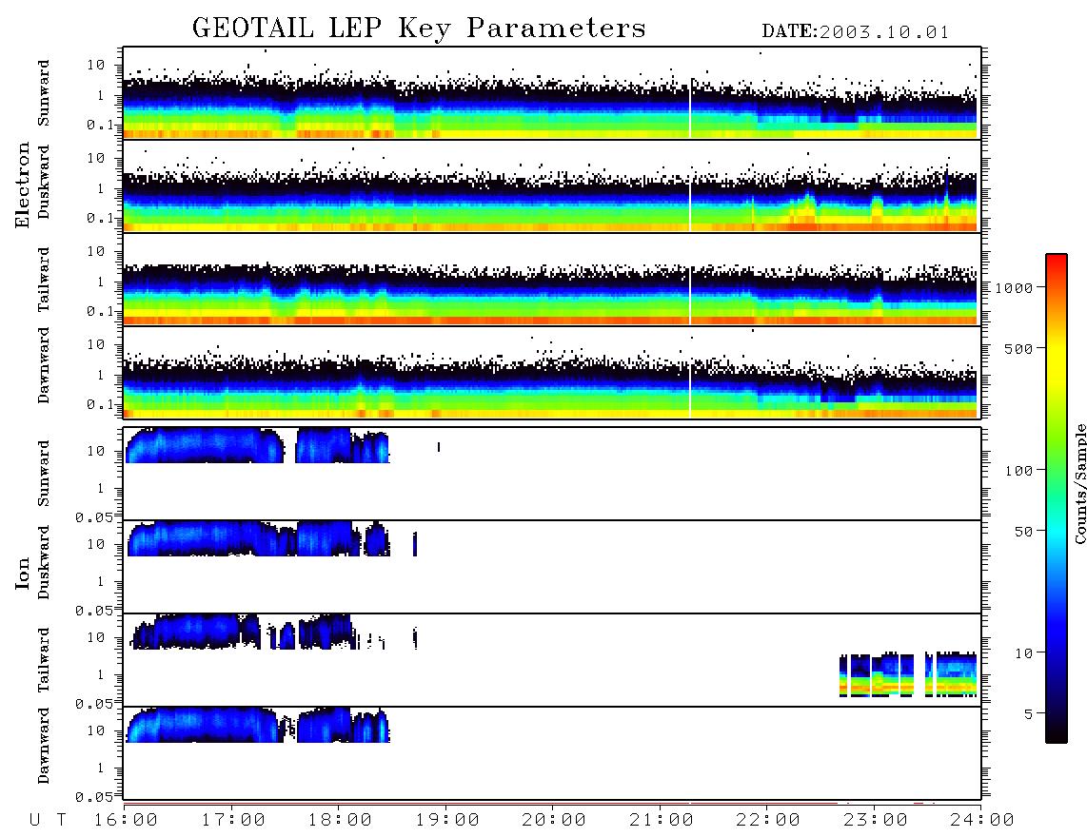
Task: Click the '0.05' tick of Ion Dawnward panel
Action: pos(93,797)
